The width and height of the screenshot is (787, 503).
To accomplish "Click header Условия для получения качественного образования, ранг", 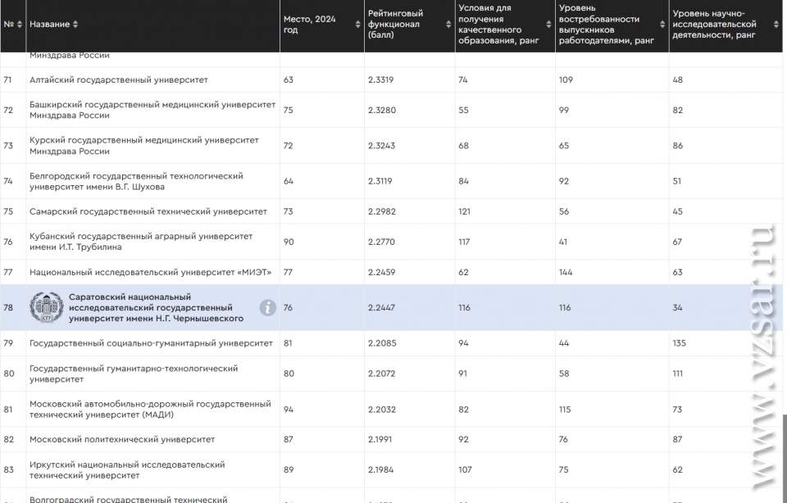I will coord(498,24).
